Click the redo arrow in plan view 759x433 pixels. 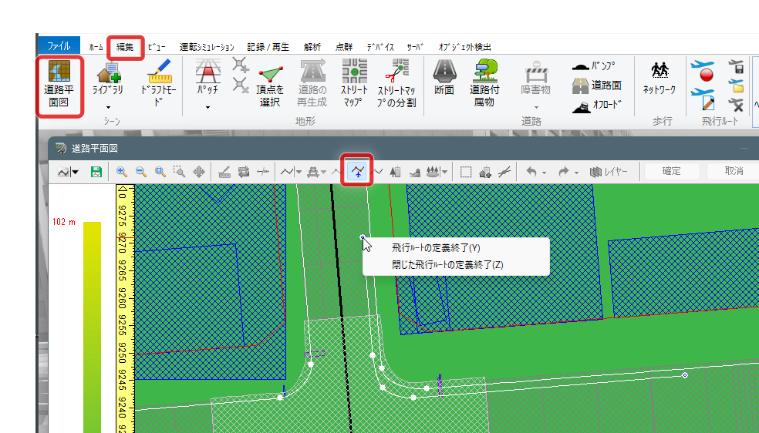click(563, 172)
